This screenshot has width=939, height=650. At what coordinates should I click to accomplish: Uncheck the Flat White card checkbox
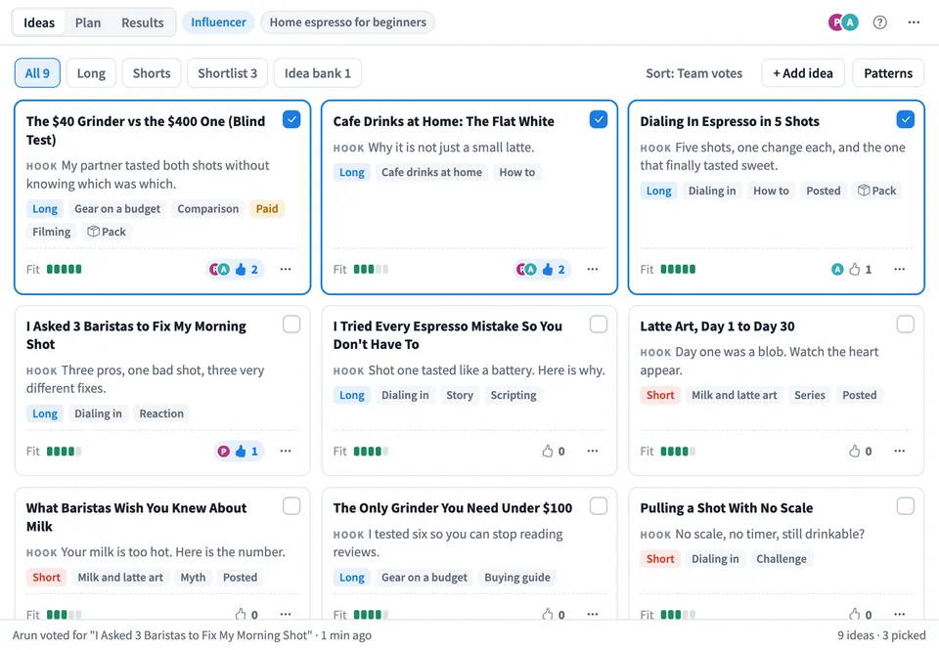[x=599, y=119]
